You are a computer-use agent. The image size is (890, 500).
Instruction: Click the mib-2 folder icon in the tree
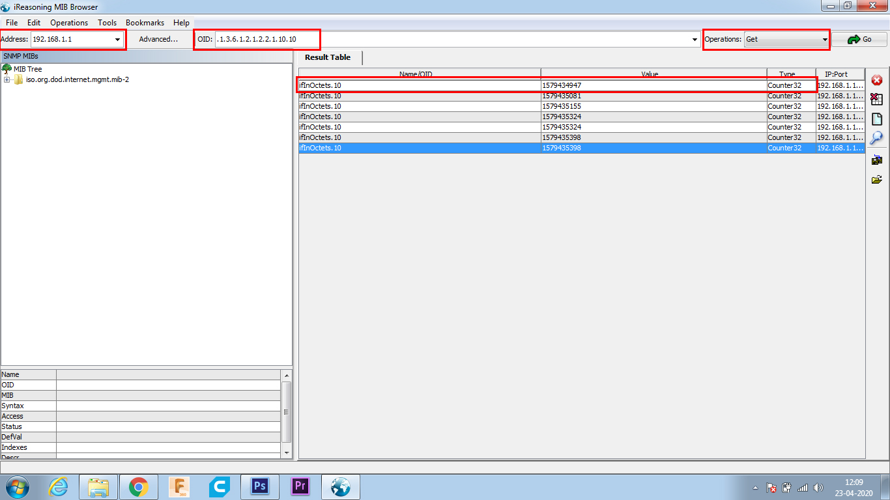pos(19,80)
